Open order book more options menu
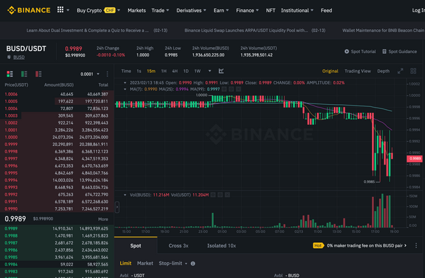The image size is (425, 278). [x=108, y=74]
